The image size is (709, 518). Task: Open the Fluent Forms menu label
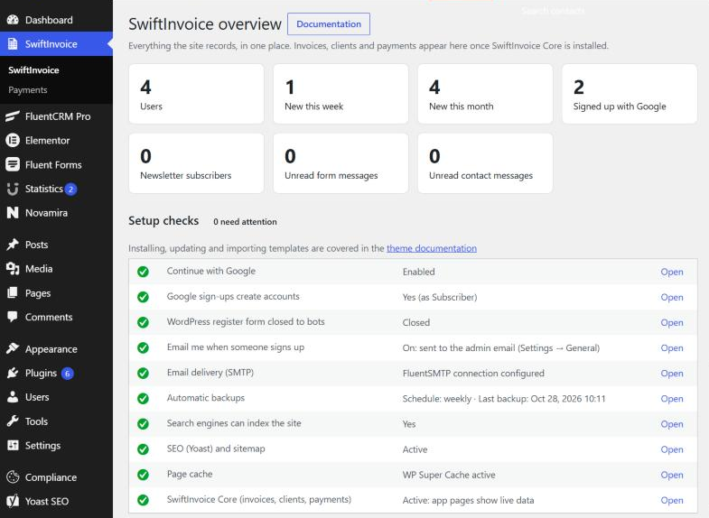pyautogui.click(x=53, y=165)
